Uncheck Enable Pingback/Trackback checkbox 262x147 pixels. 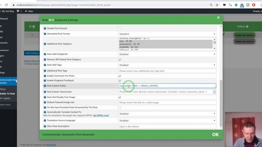pyautogui.click(x=120, y=81)
